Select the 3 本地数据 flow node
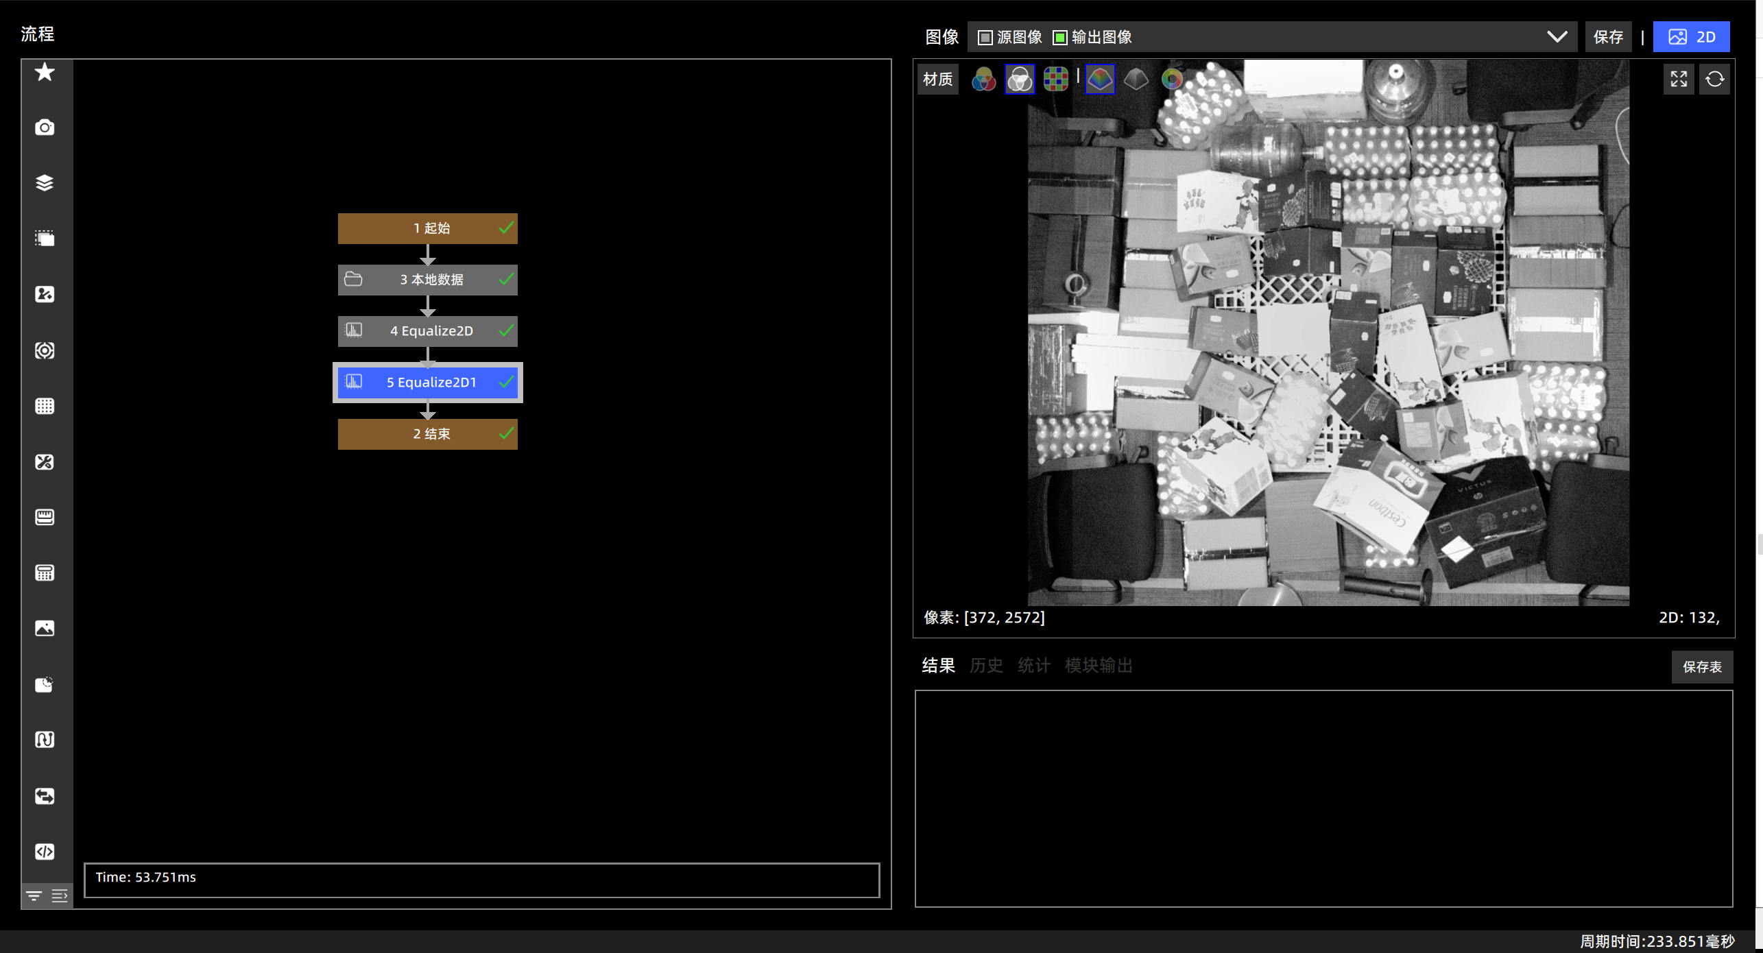 click(428, 280)
